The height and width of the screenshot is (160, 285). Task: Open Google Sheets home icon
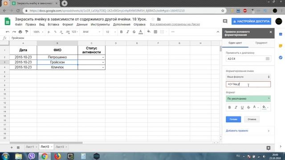pos(8,21)
